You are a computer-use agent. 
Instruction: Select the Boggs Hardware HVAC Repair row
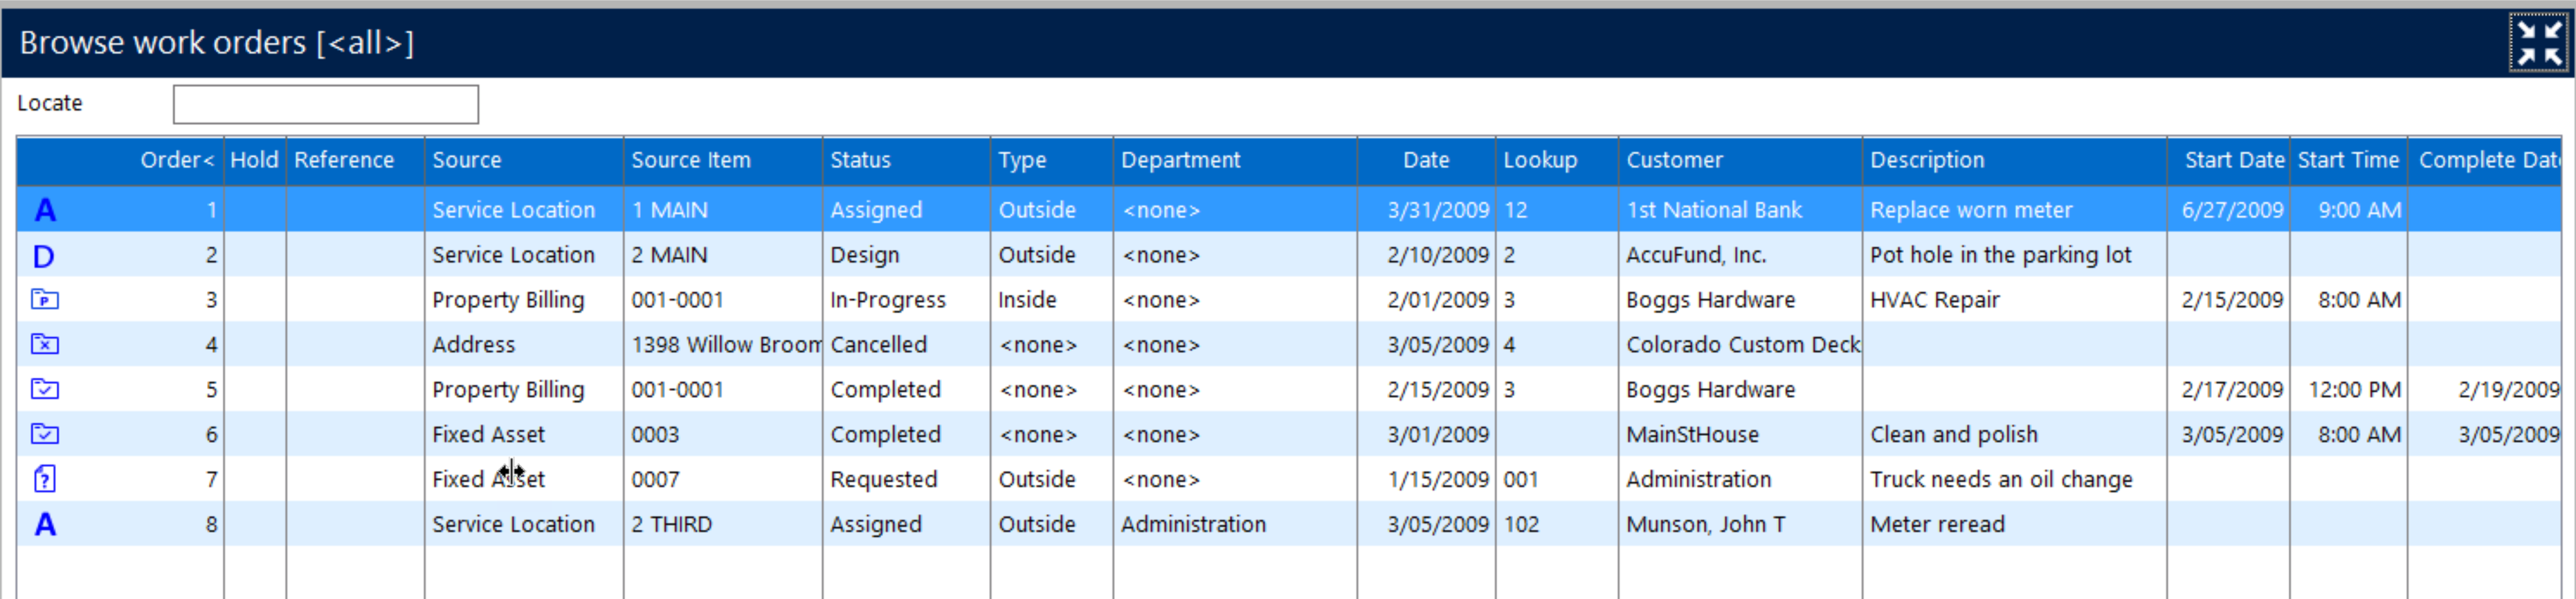[1934, 300]
